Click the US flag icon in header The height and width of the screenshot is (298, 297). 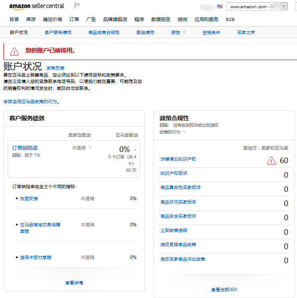(220, 6)
